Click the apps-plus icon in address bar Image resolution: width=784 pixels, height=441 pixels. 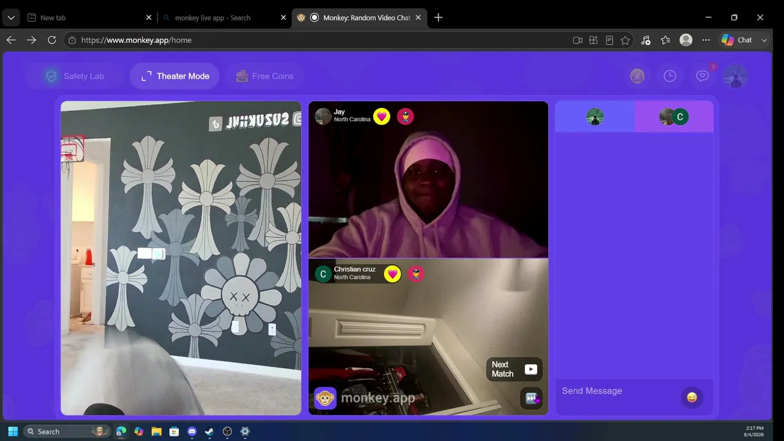point(594,40)
